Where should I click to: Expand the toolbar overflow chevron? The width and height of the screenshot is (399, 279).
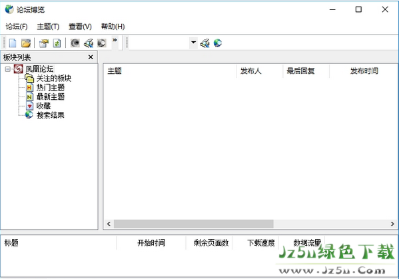click(115, 40)
